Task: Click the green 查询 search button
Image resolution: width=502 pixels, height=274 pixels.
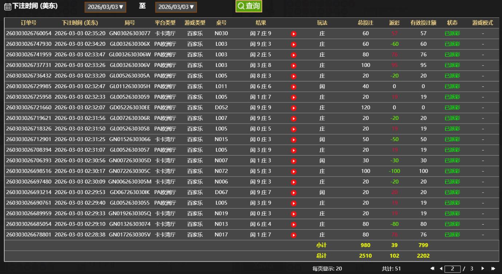Action: 249,6
